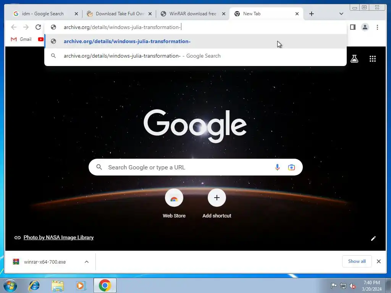Toggle the side panel icon

click(x=352, y=27)
